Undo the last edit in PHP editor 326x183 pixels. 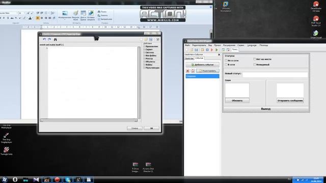click(44, 40)
